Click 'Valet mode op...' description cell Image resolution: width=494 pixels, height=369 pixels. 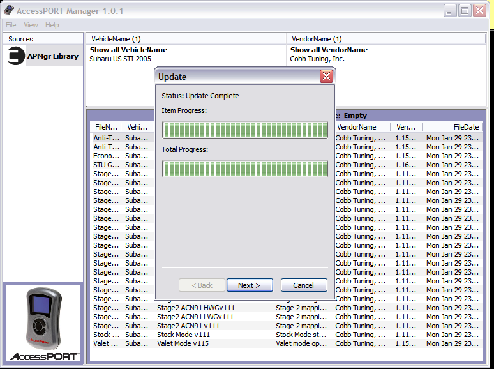click(301, 343)
